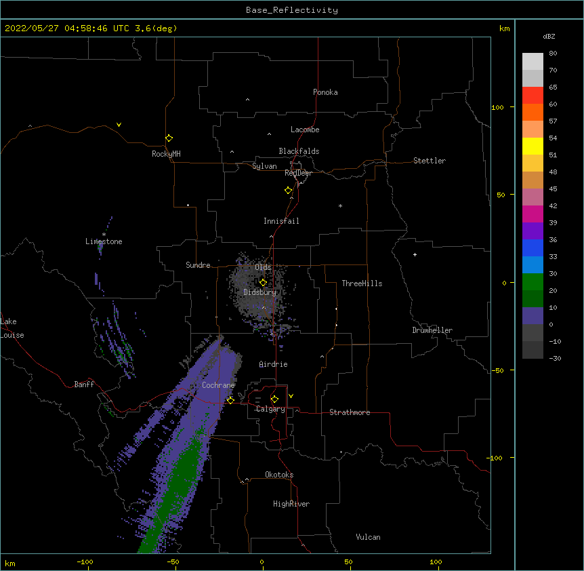This screenshot has height=571, width=584.
Task: Click the Cochrane label
Action: [218, 385]
